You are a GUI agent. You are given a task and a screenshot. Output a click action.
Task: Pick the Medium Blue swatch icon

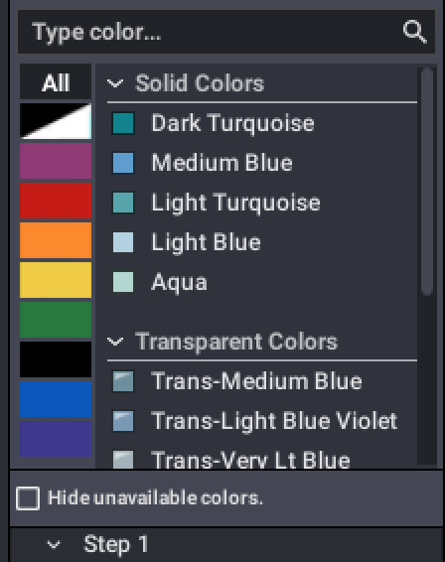point(123,163)
